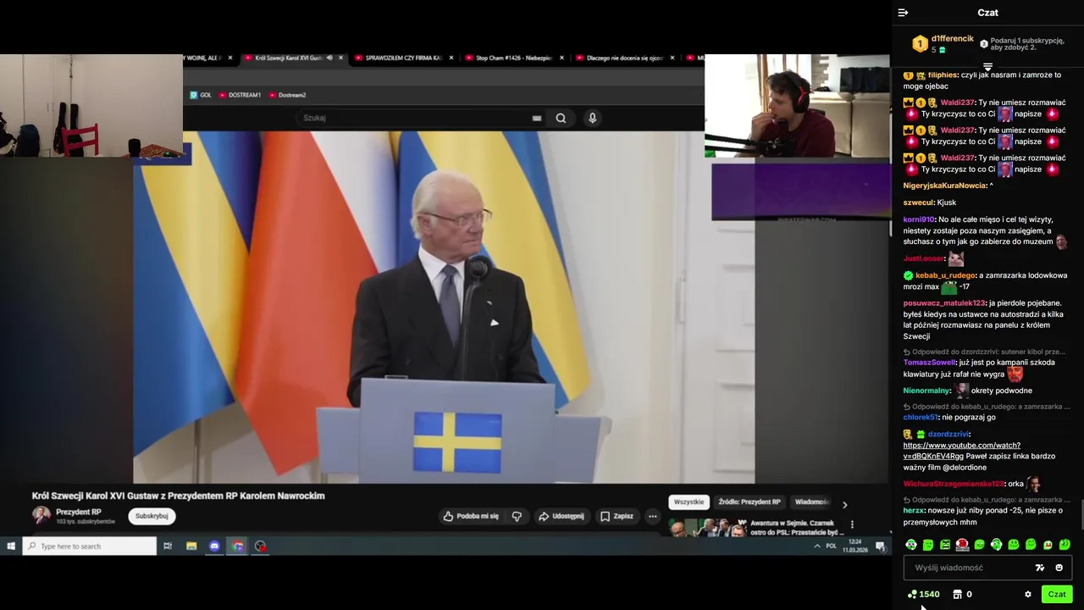The height and width of the screenshot is (610, 1084).
Task: Select the Źródło: Prezydent RP chip
Action: tap(749, 502)
